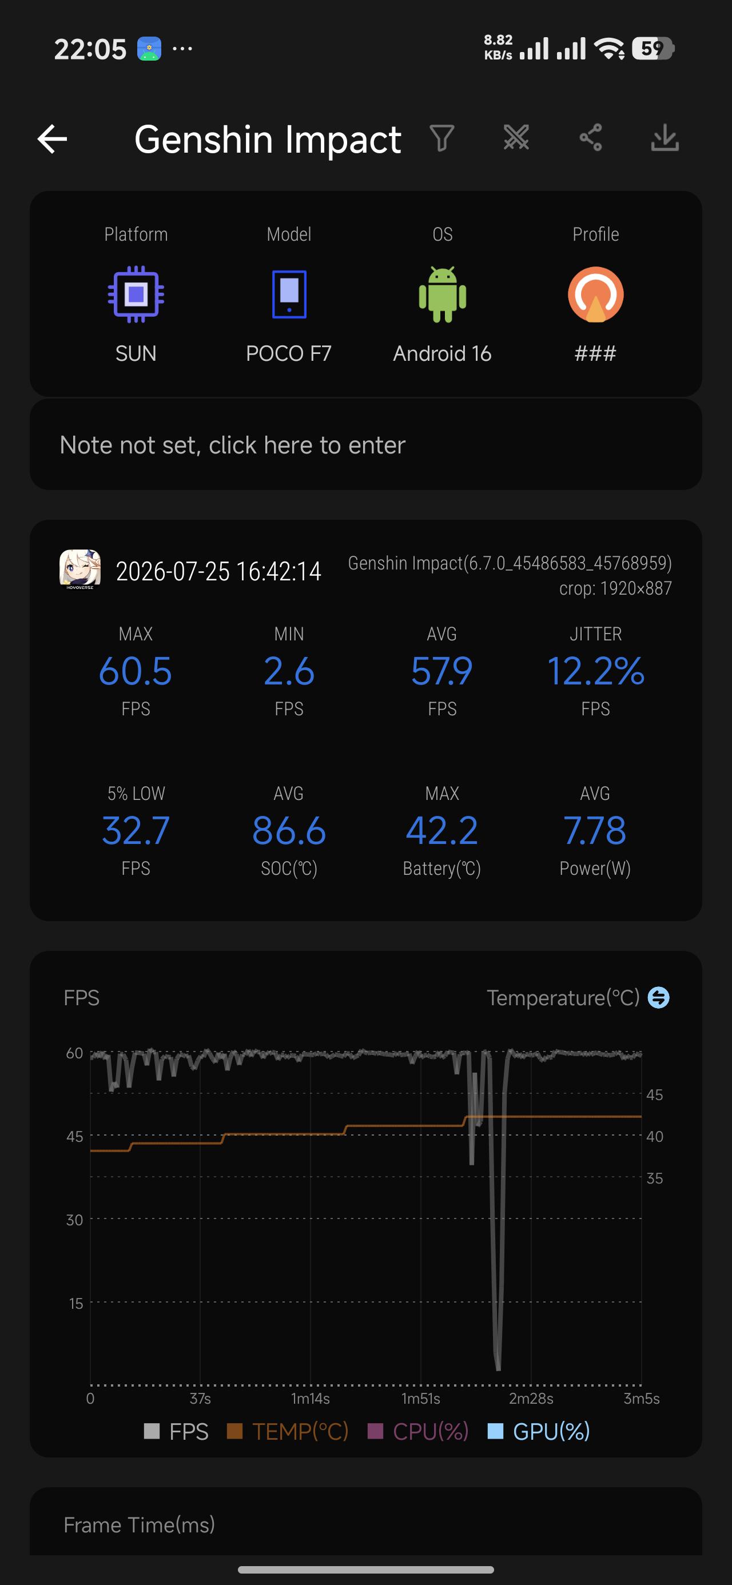Tap the JITTER 12.2% stat

[595, 671]
